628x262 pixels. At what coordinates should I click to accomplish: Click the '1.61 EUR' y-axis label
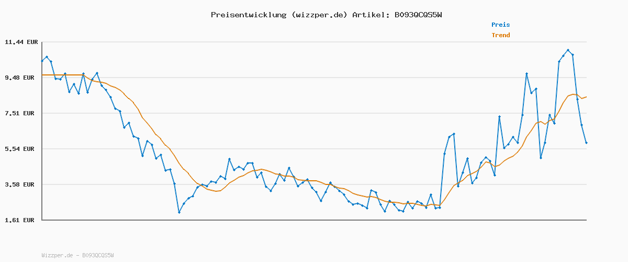[x=19, y=220]
